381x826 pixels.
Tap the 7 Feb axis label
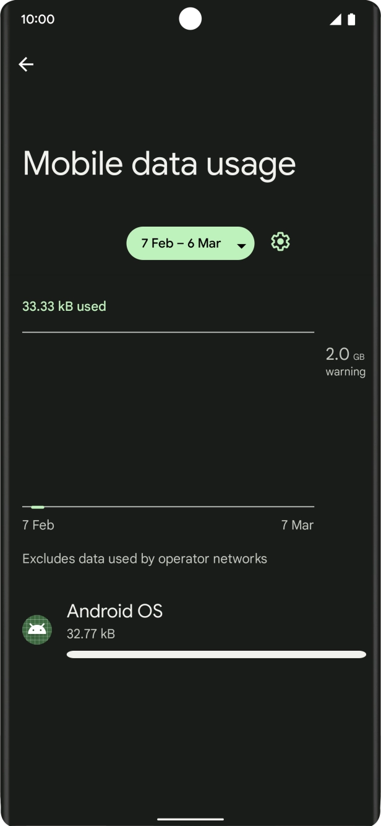38,524
